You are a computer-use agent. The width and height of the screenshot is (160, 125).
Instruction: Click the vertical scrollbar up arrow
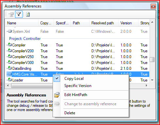pos(152,22)
